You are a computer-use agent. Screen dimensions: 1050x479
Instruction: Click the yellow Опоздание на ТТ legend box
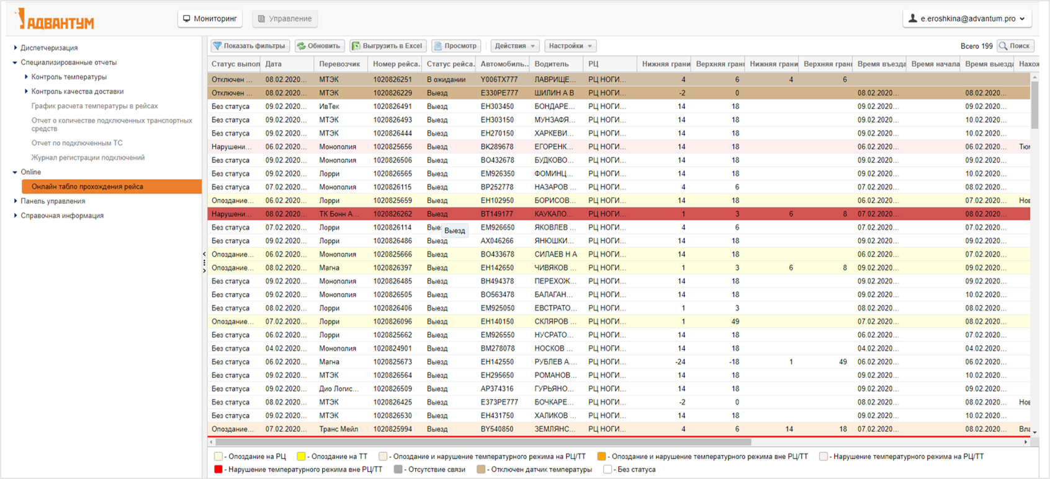pyautogui.click(x=302, y=457)
